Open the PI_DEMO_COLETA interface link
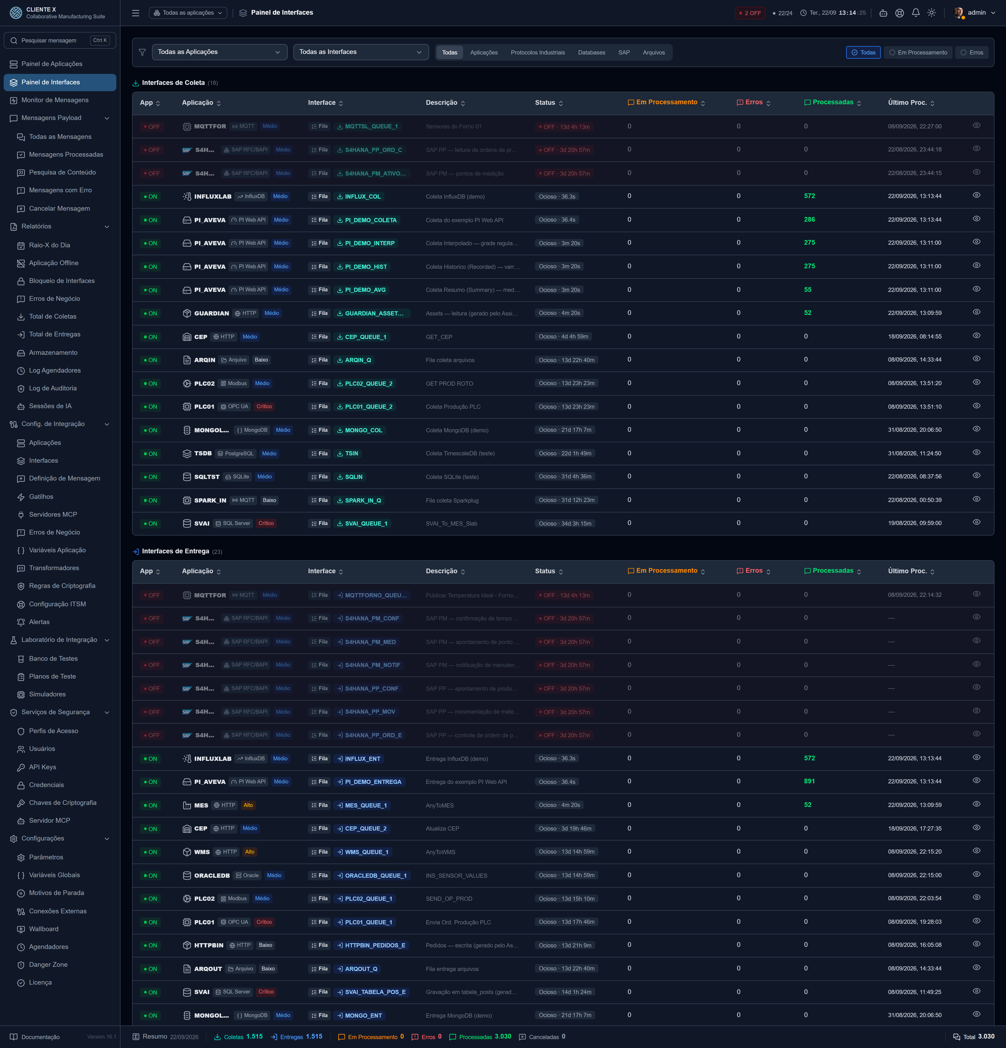Image resolution: width=1006 pixels, height=1048 pixels. pyautogui.click(x=367, y=220)
